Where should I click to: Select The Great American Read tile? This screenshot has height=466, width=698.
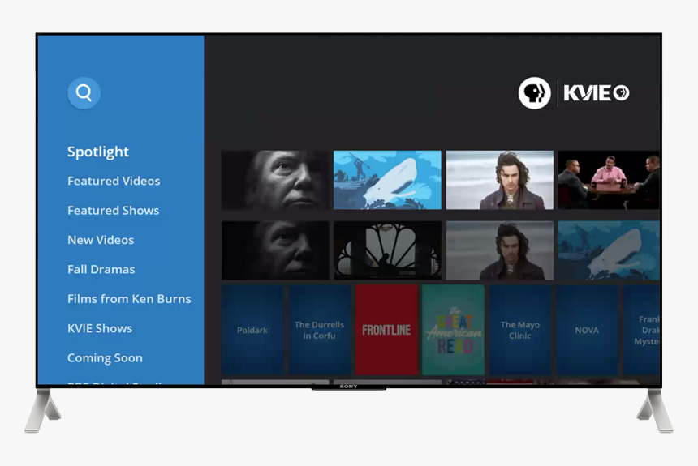click(x=453, y=330)
